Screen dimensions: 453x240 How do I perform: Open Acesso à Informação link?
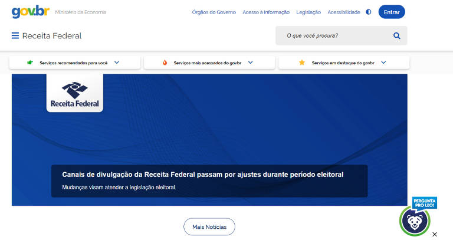tap(266, 12)
